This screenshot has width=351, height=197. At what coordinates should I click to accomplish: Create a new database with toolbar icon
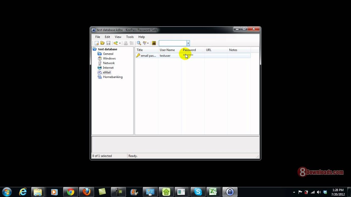pos(97,43)
